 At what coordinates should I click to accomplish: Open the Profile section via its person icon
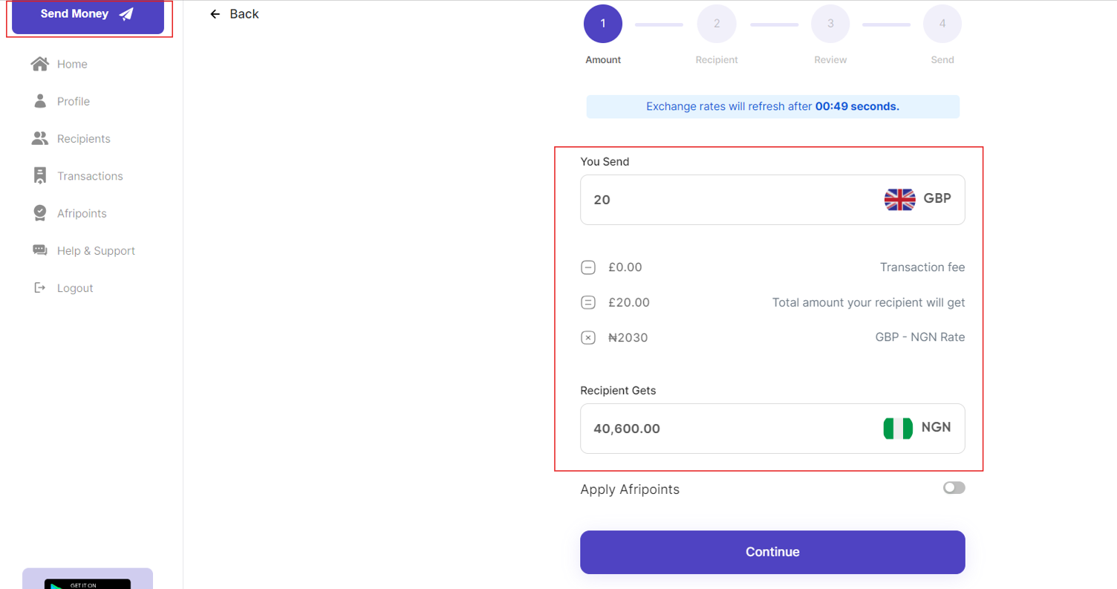click(x=39, y=101)
